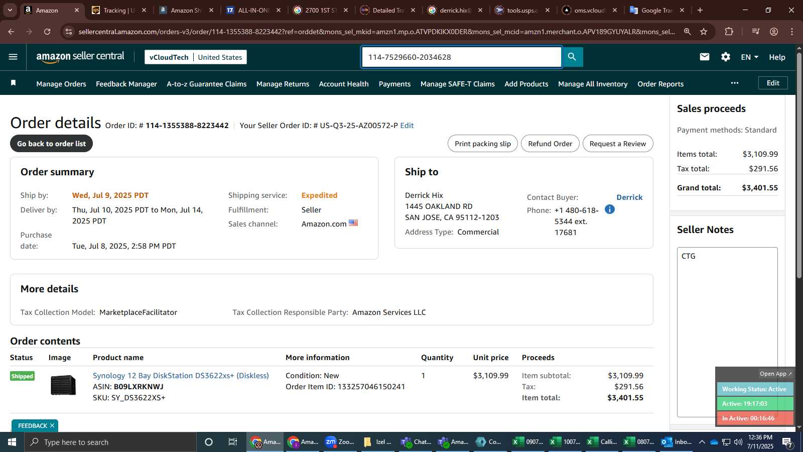Open the vCloudTech United States marketplace switcher
The height and width of the screenshot is (452, 803).
[x=196, y=57]
